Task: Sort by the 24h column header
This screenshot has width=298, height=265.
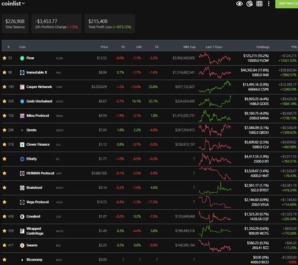Action: (x=139, y=47)
